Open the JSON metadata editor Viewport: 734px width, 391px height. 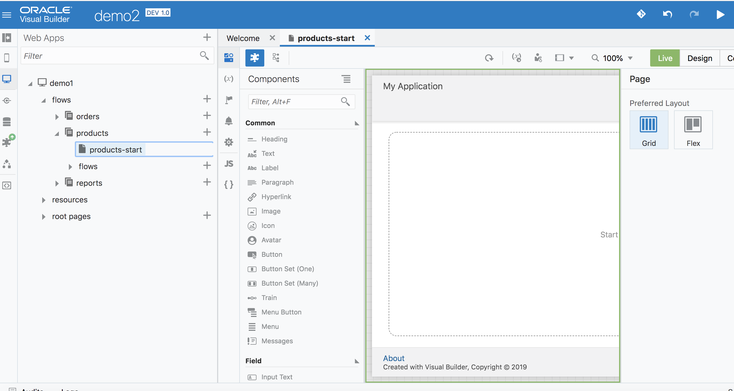click(x=228, y=185)
